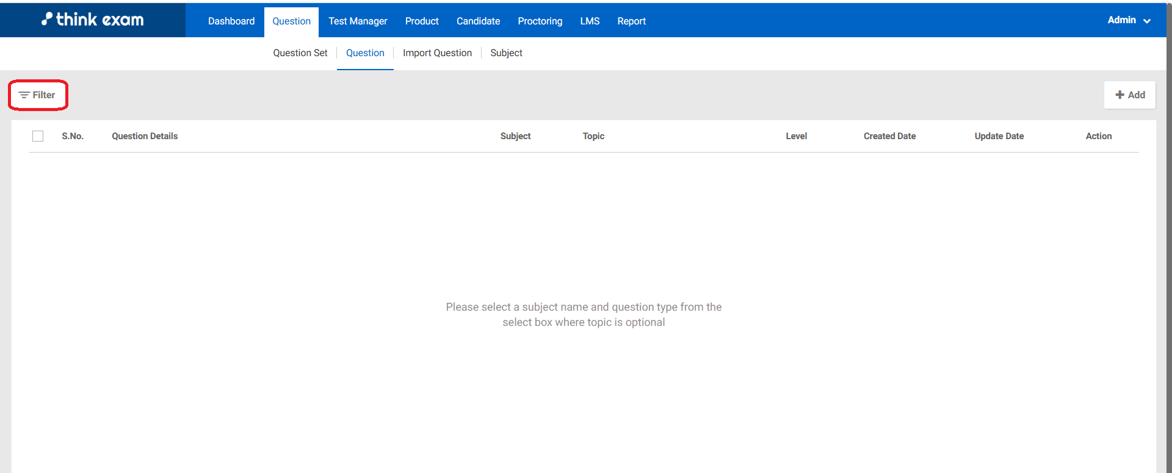
Task: Go to Test Manager
Action: (358, 21)
